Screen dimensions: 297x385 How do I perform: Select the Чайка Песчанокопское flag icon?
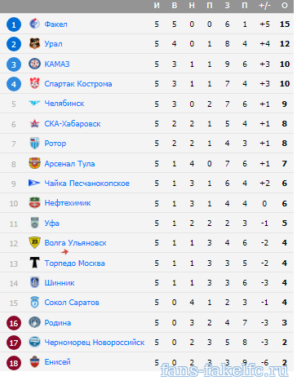[x=34, y=183]
